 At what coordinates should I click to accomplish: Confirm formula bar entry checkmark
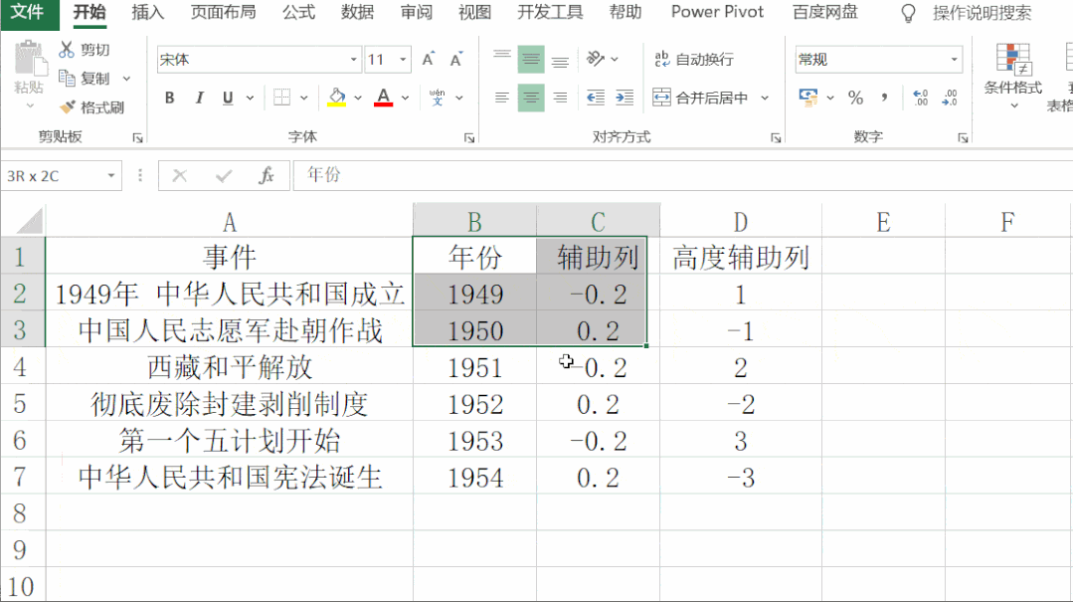[x=223, y=176]
